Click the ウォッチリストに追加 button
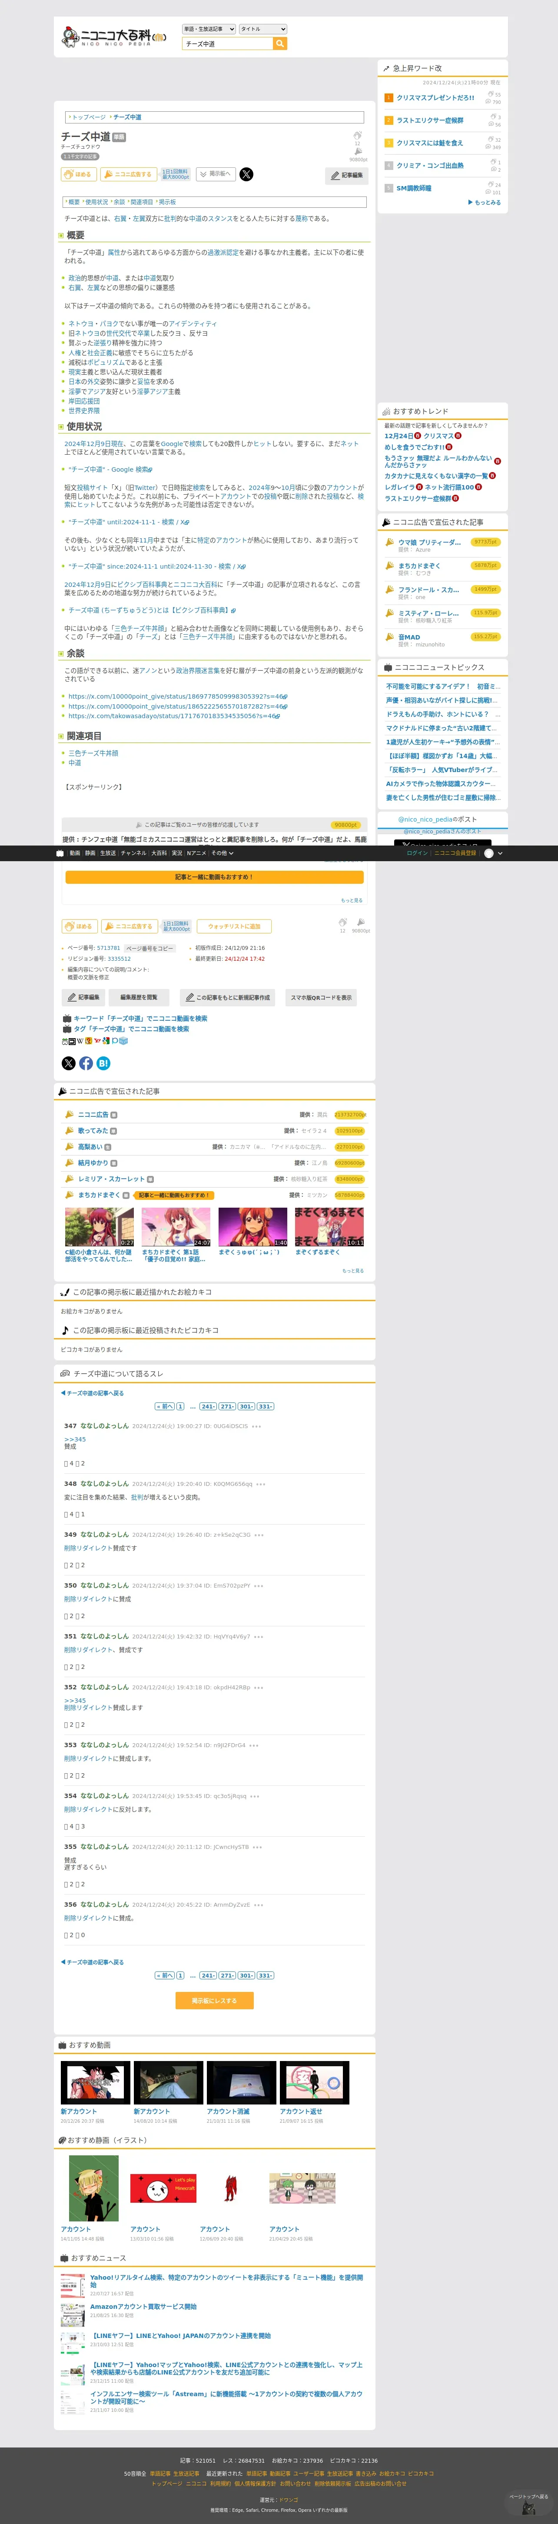 tap(234, 926)
